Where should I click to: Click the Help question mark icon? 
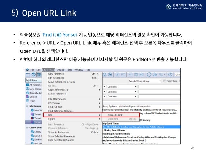tap(170, 75)
